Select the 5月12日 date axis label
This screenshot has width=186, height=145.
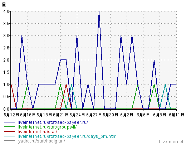click(x=11, y=115)
